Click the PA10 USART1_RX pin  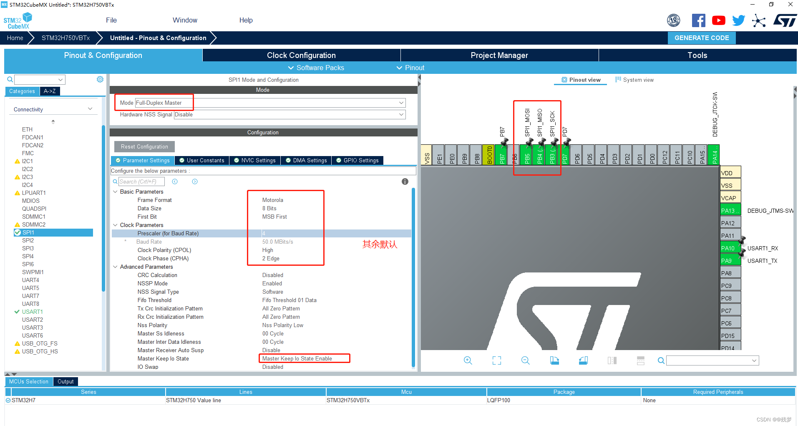coord(730,248)
